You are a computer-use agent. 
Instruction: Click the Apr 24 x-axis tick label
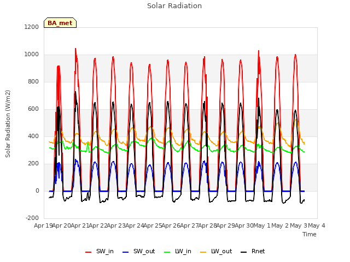pyautogui.click(x=135, y=225)
